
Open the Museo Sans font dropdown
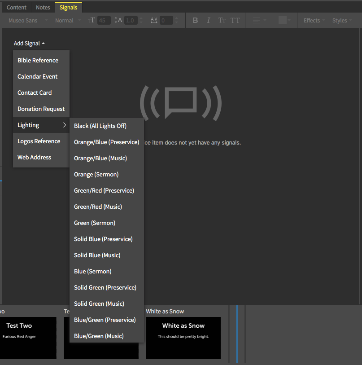coord(28,21)
